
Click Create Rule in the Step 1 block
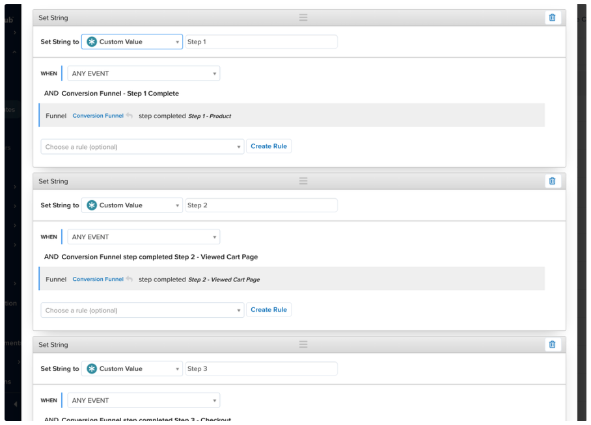(x=269, y=146)
